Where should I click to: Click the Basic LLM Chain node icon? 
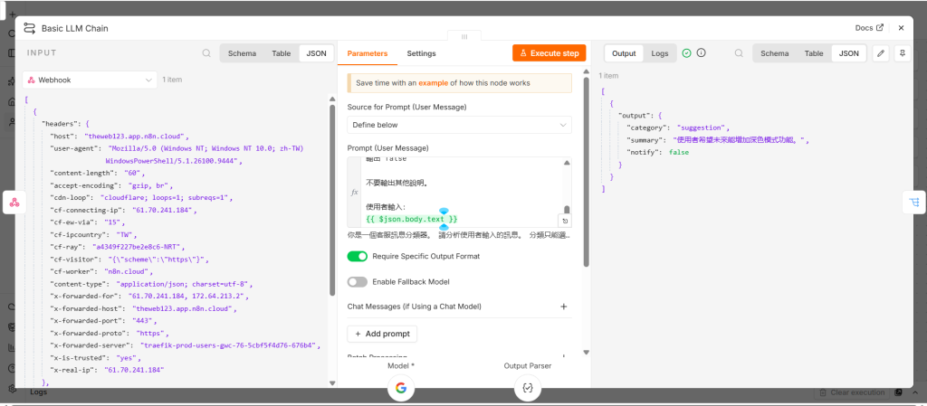click(29, 28)
